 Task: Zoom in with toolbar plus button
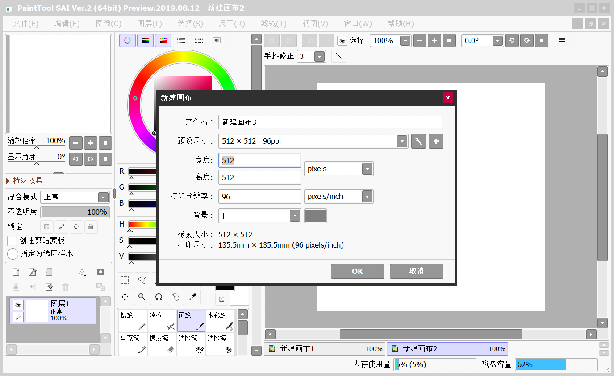(x=434, y=41)
